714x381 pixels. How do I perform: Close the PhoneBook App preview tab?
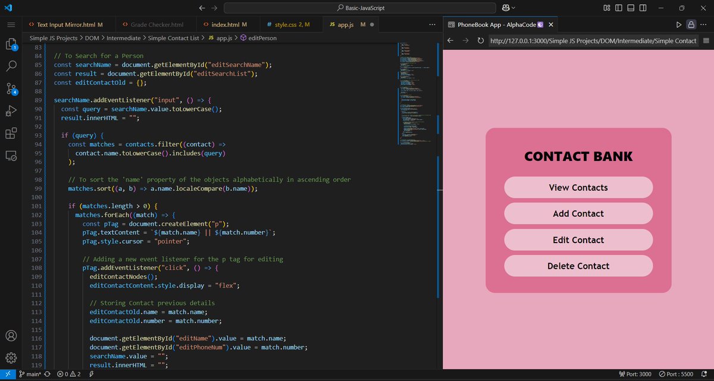[x=552, y=25]
